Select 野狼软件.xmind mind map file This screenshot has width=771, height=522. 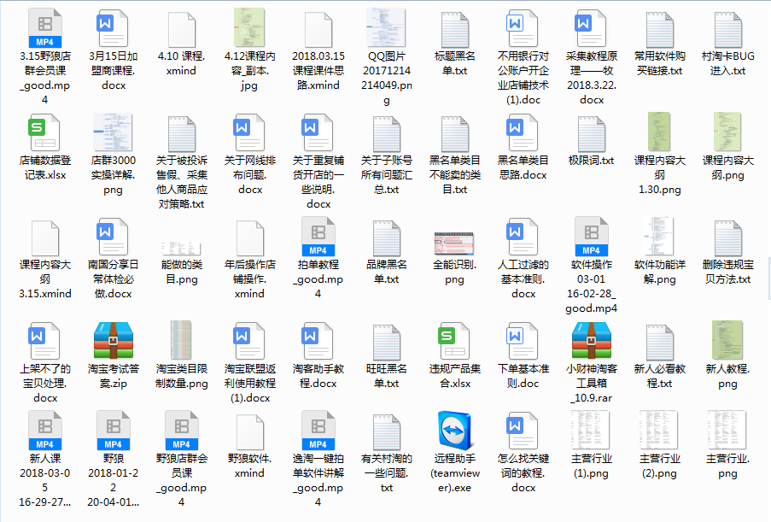tap(249, 431)
